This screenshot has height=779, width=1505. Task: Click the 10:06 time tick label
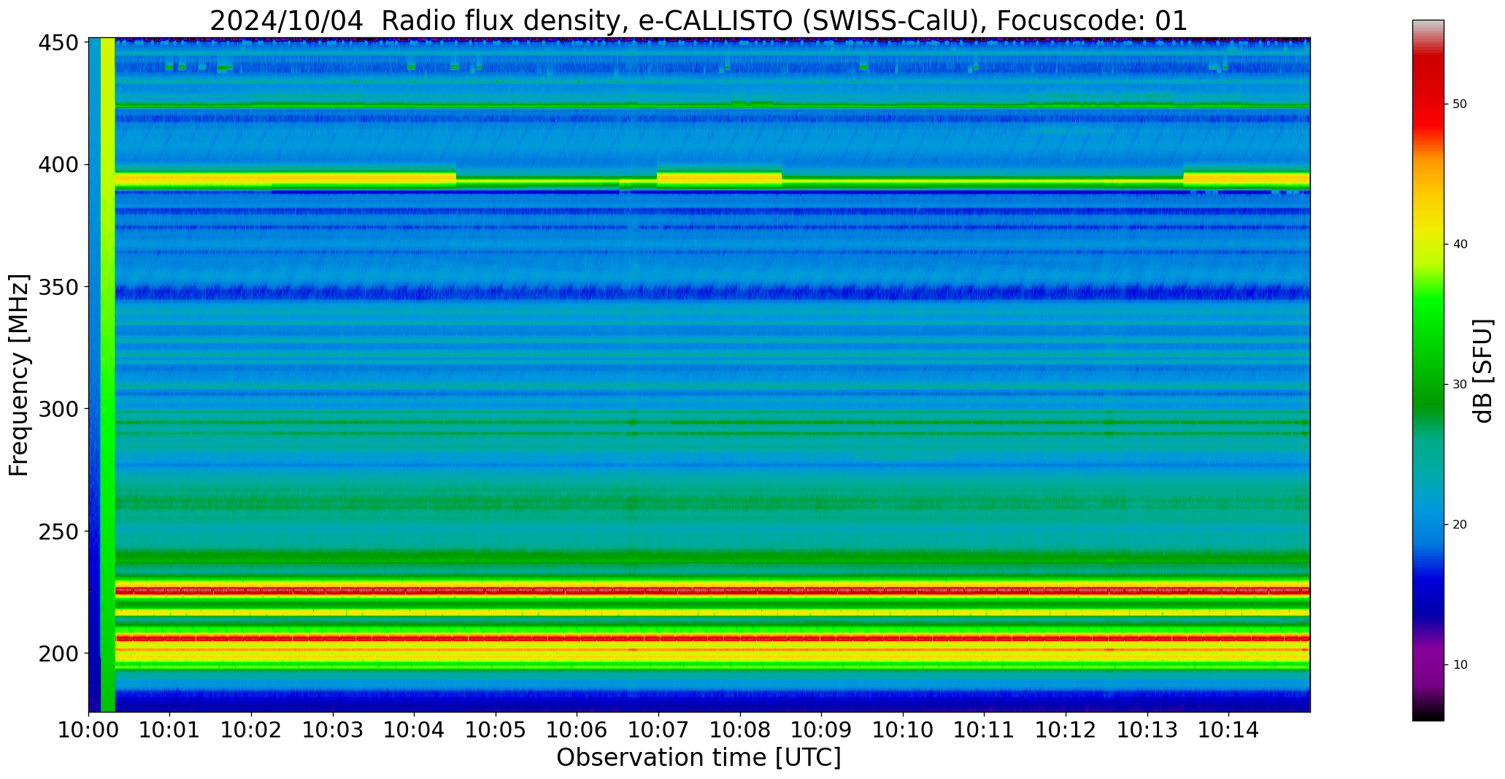[x=577, y=730]
